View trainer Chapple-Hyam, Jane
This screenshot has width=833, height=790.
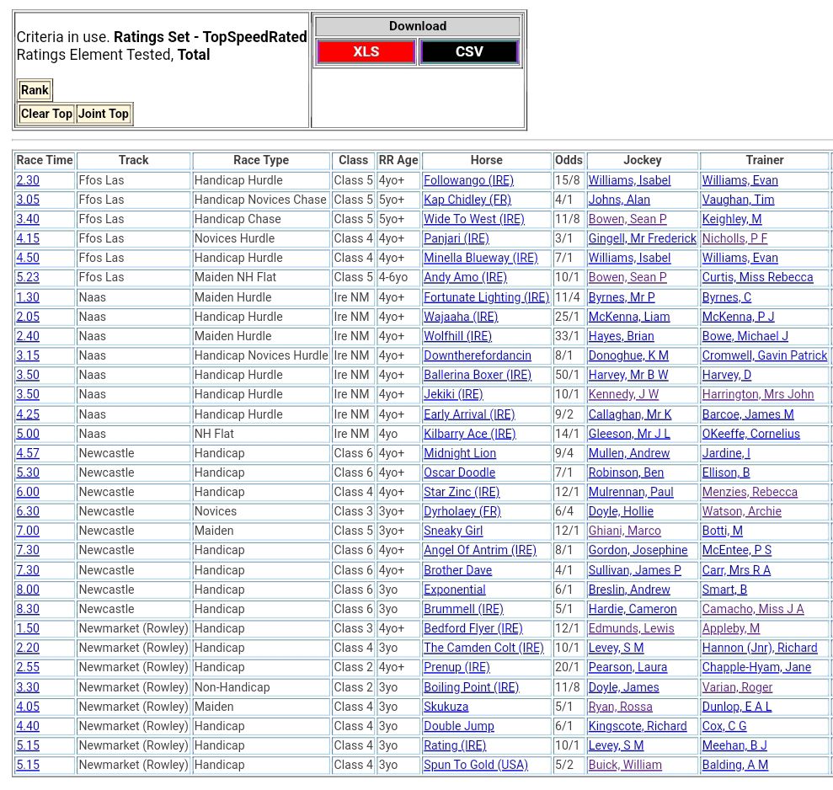point(756,667)
